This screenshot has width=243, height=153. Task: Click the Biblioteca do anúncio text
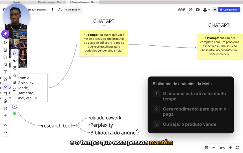[x=115, y=133]
